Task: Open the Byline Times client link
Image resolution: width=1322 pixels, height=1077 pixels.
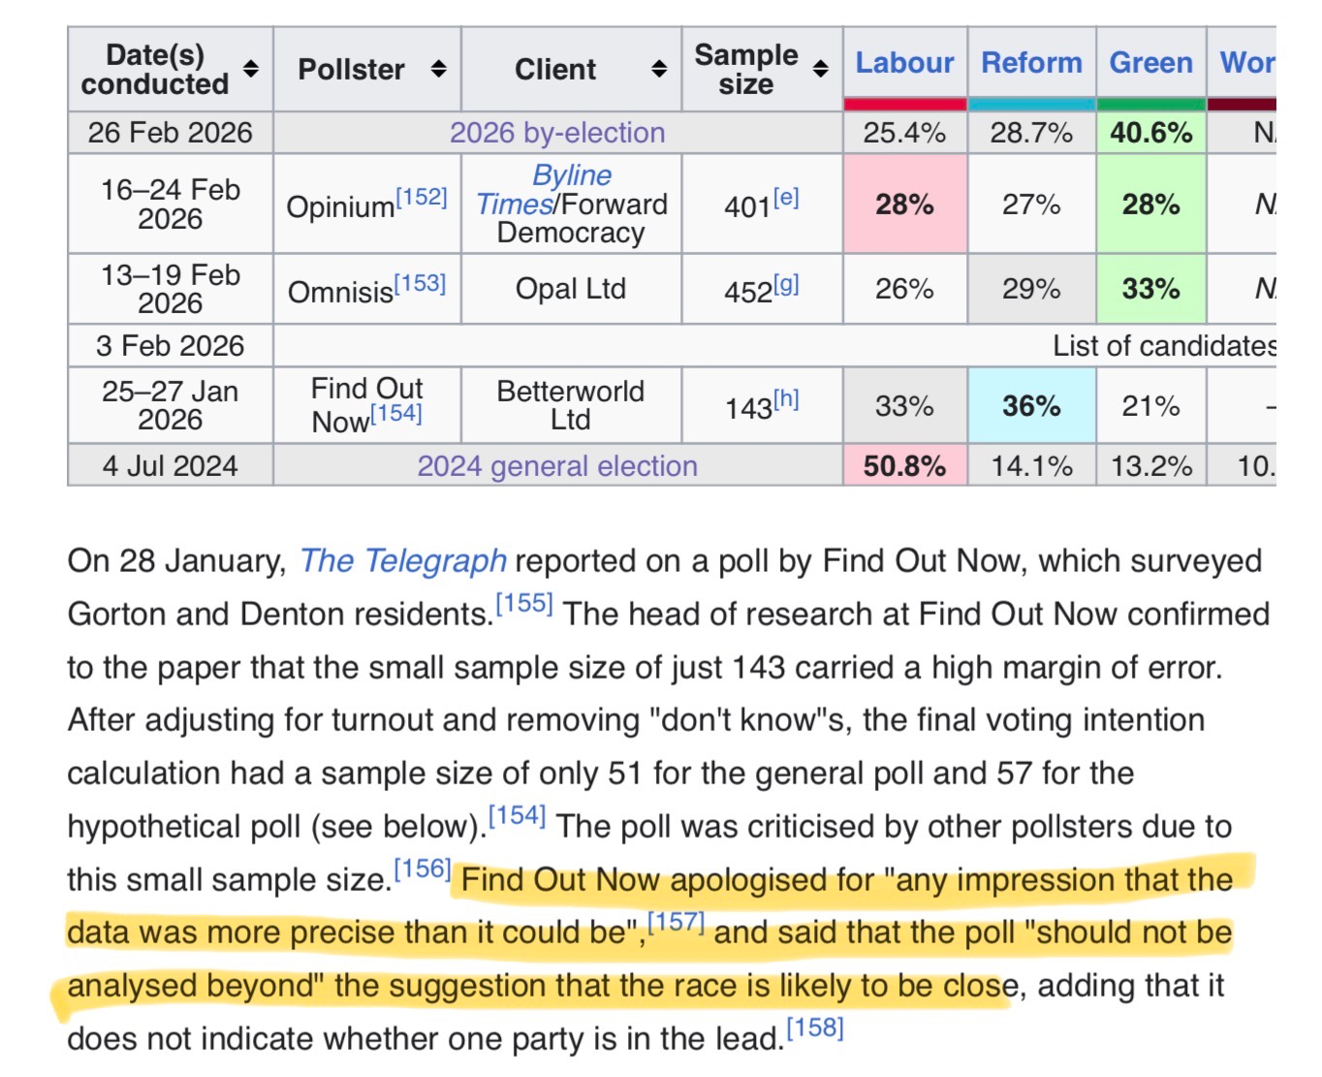Action: click(571, 176)
